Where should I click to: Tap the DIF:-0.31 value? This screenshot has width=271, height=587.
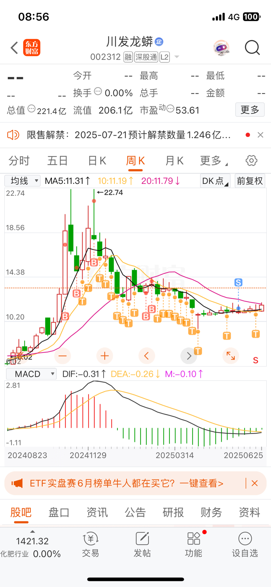[84, 374]
